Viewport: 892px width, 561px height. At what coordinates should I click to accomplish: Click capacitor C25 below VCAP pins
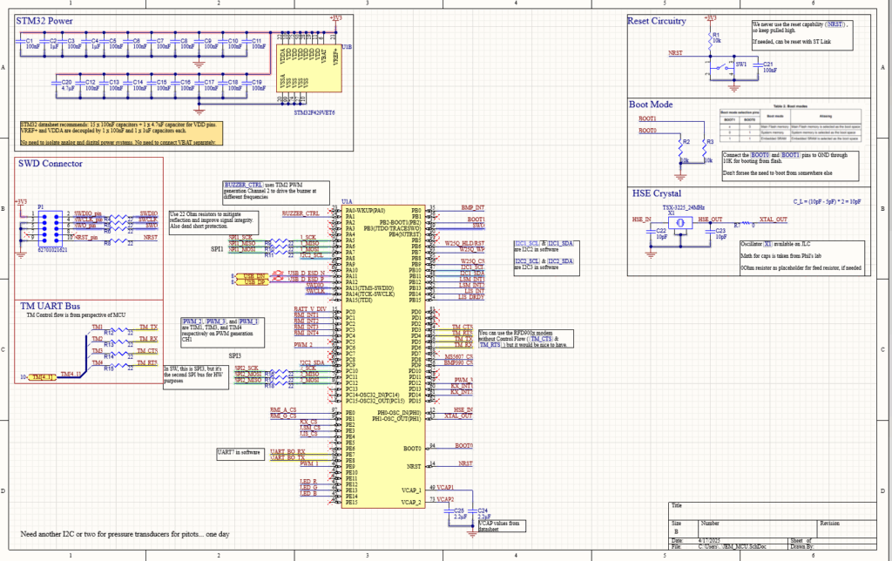pos(460,510)
